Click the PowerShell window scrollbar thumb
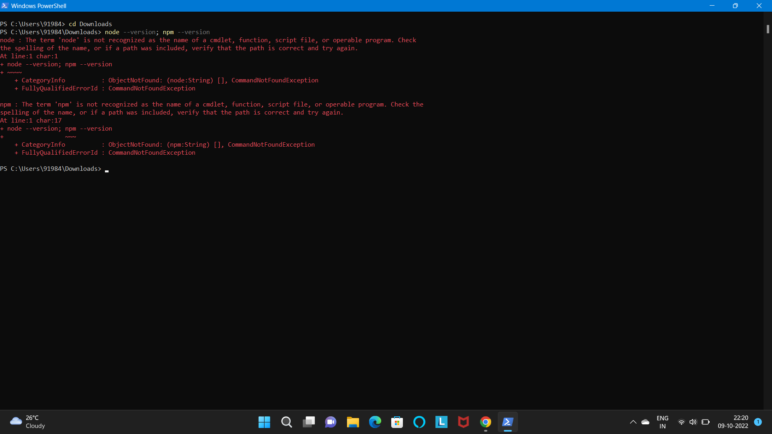772x434 pixels. click(768, 29)
